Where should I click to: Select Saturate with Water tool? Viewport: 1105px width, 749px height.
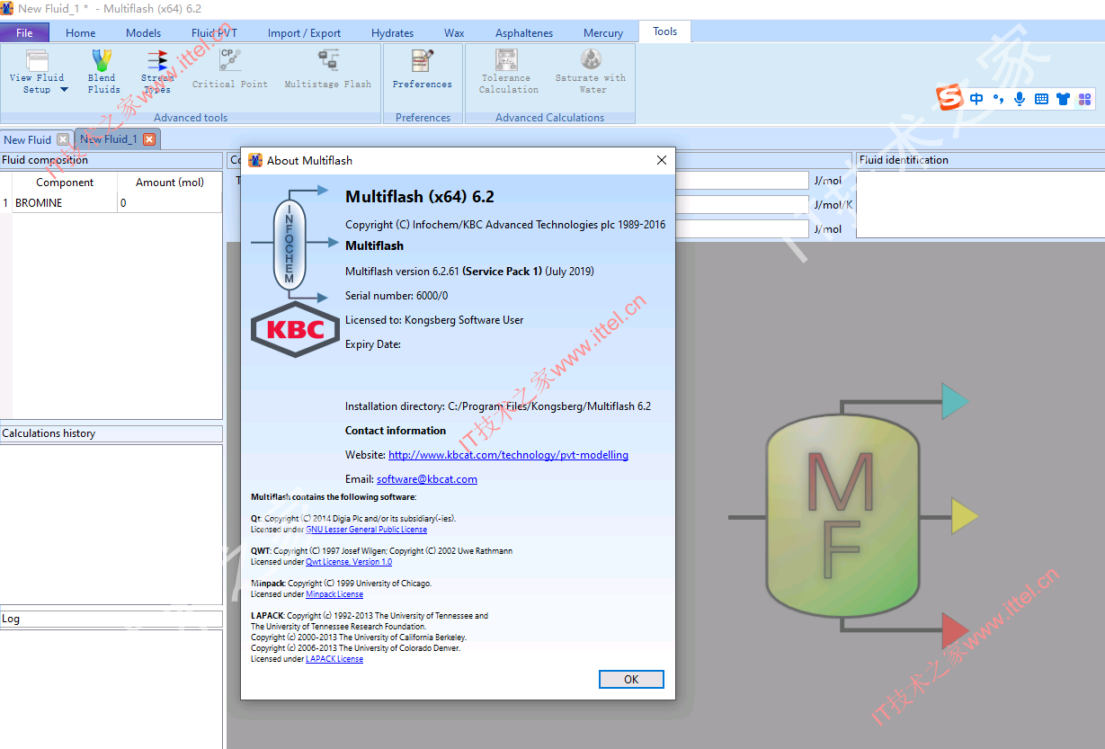click(x=591, y=72)
